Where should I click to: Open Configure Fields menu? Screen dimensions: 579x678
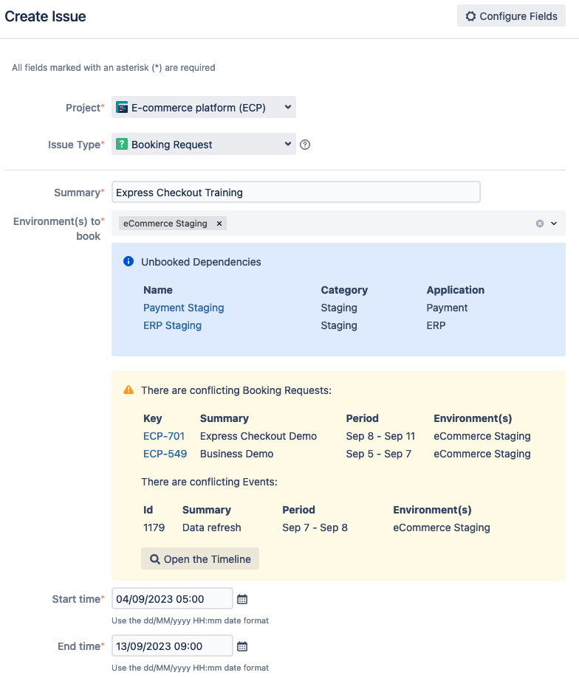point(511,16)
